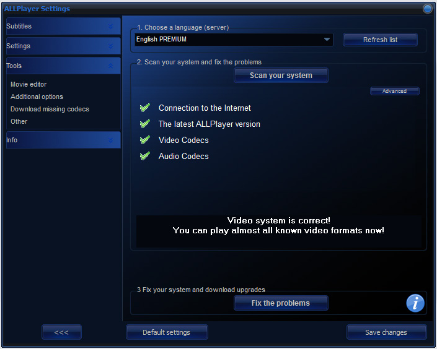Screen dimensions: 437x349
Task: Click the <<< back button
Action: [61, 332]
